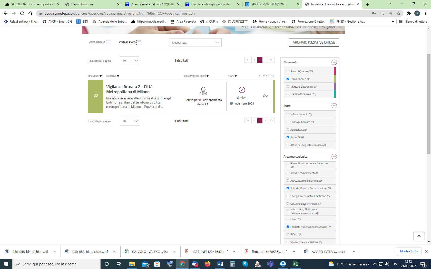Screen dimensions: 431x269
Task: Open Vigilanza Armata 2 initiative link
Action: coord(129,89)
